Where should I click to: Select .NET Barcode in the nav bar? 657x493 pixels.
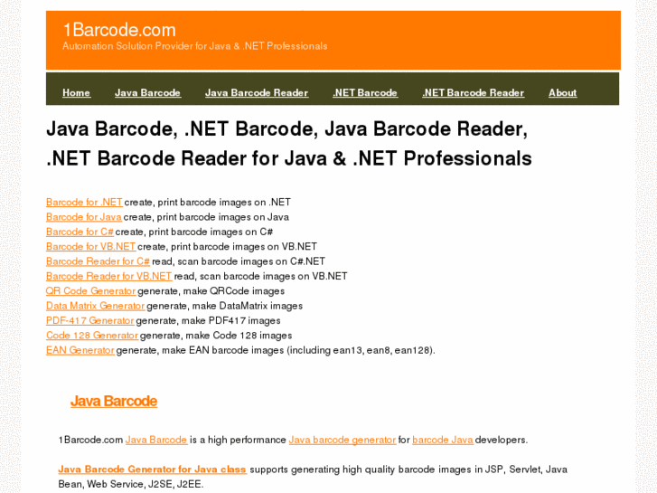(365, 93)
